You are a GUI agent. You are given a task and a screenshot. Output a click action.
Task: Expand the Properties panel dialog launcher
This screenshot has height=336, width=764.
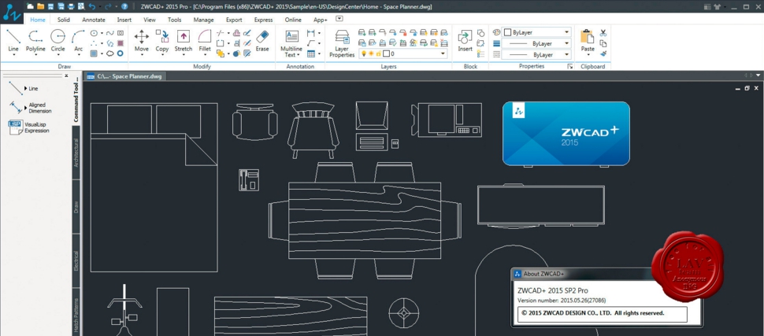569,67
